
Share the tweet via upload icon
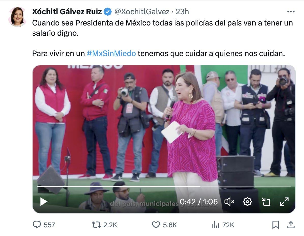coord(291,225)
